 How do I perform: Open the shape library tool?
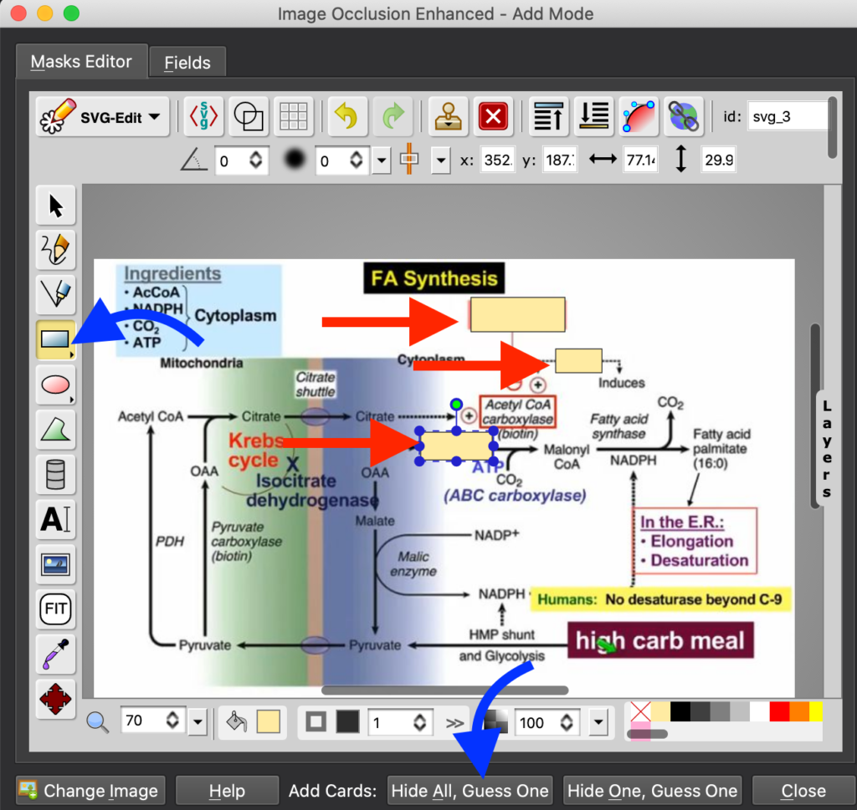click(x=56, y=474)
